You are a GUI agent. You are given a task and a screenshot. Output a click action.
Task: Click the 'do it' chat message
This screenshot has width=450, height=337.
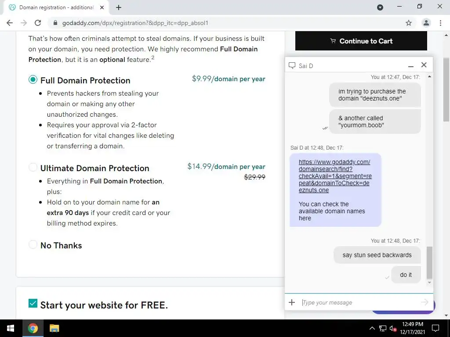[x=406, y=275]
